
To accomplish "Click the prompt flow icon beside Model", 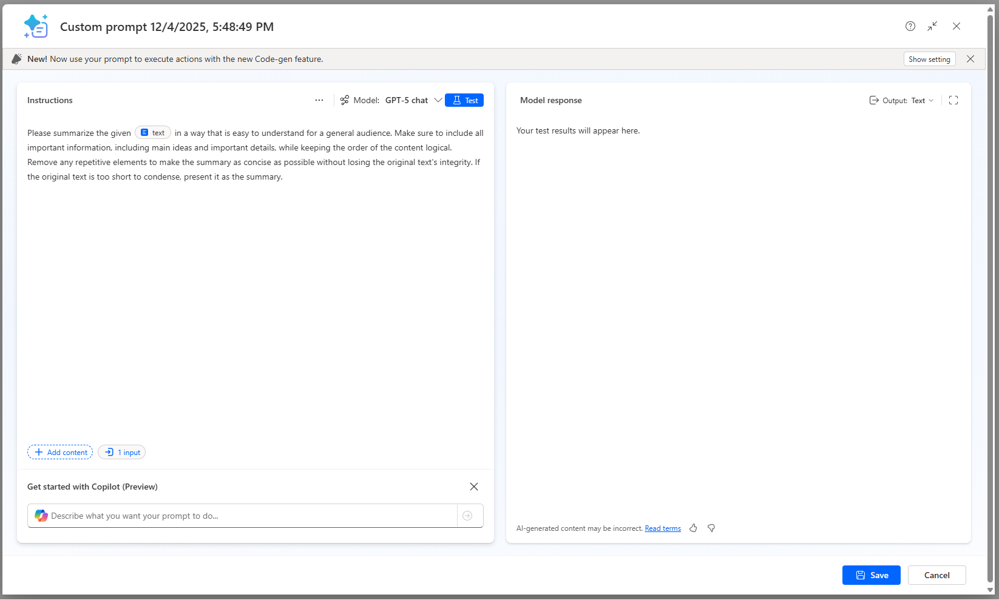I will 345,100.
